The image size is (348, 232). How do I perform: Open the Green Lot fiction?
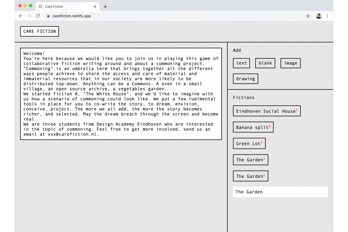[x=249, y=144]
